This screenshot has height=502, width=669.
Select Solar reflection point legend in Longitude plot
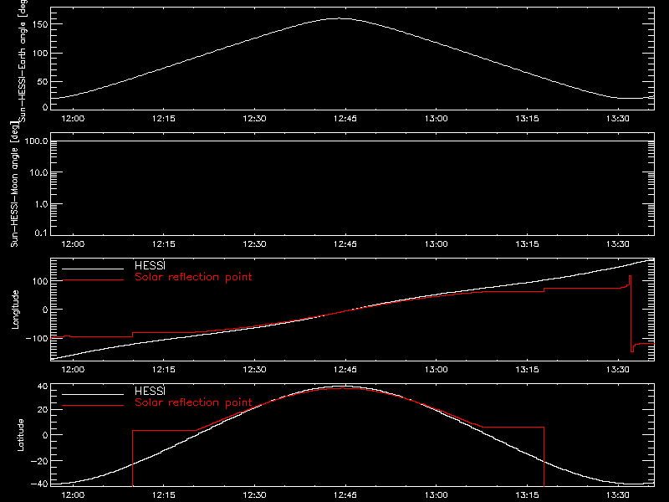pos(193,277)
